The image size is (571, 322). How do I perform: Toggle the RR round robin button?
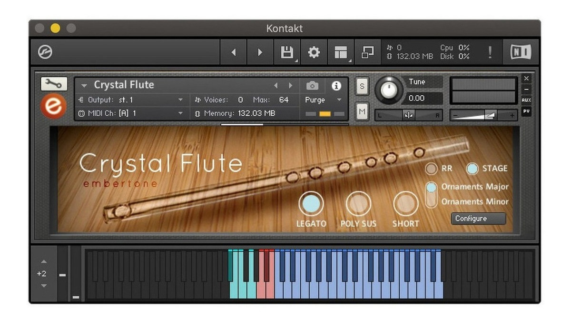click(x=431, y=169)
